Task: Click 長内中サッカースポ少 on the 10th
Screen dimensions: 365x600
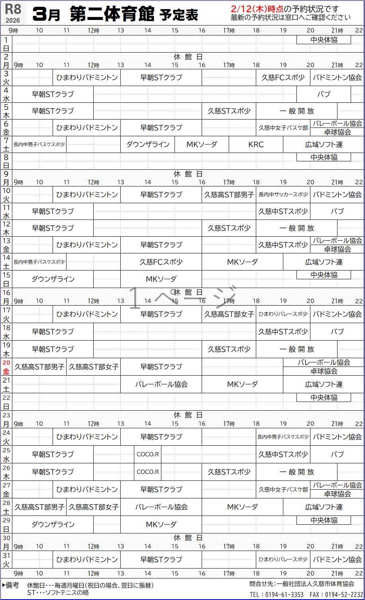Action: [x=283, y=195]
